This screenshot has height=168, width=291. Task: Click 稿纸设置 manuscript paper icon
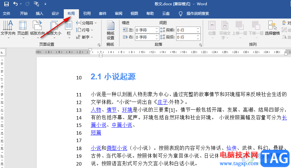click(x=111, y=30)
